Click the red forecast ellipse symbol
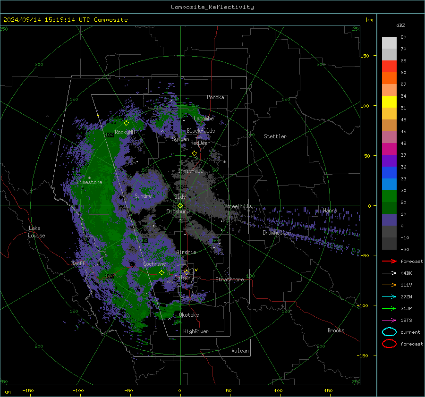Viewport: 425px width, 397px height. pyautogui.click(x=389, y=344)
